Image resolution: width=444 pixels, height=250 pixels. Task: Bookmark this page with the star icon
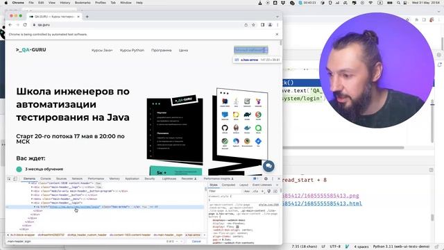253,25
